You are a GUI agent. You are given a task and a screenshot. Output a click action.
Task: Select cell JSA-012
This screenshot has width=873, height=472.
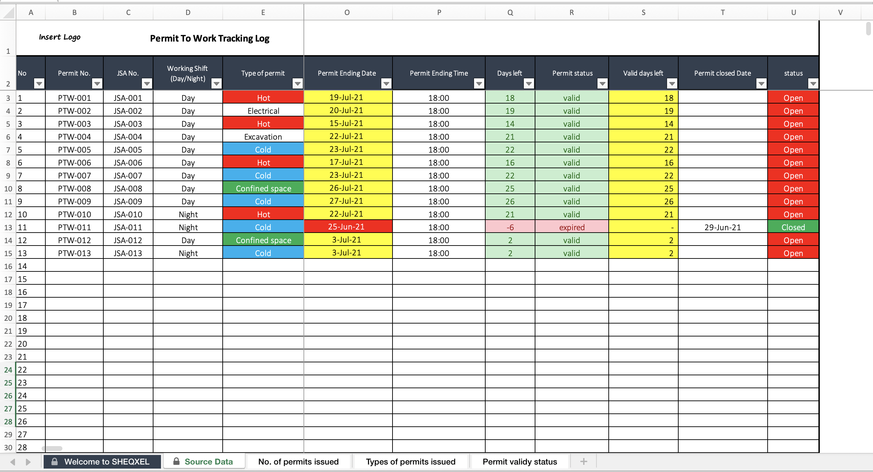tap(128, 240)
